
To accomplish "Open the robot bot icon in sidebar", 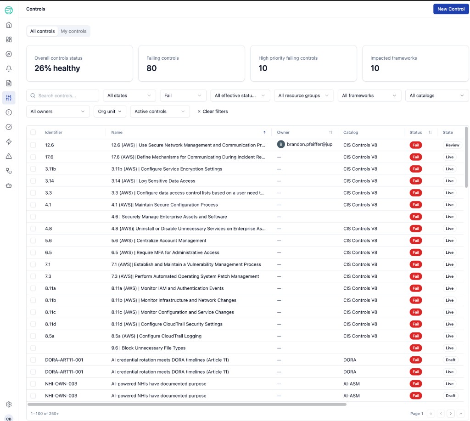I will (x=9, y=185).
